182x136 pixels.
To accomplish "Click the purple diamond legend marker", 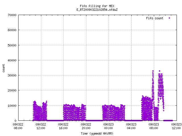I will click(x=169, y=18).
